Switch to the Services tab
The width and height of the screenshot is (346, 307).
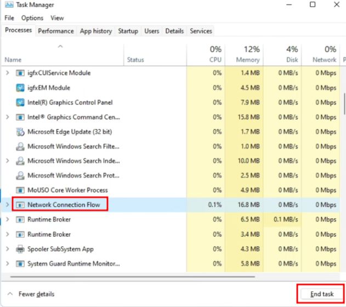pyautogui.click(x=201, y=31)
